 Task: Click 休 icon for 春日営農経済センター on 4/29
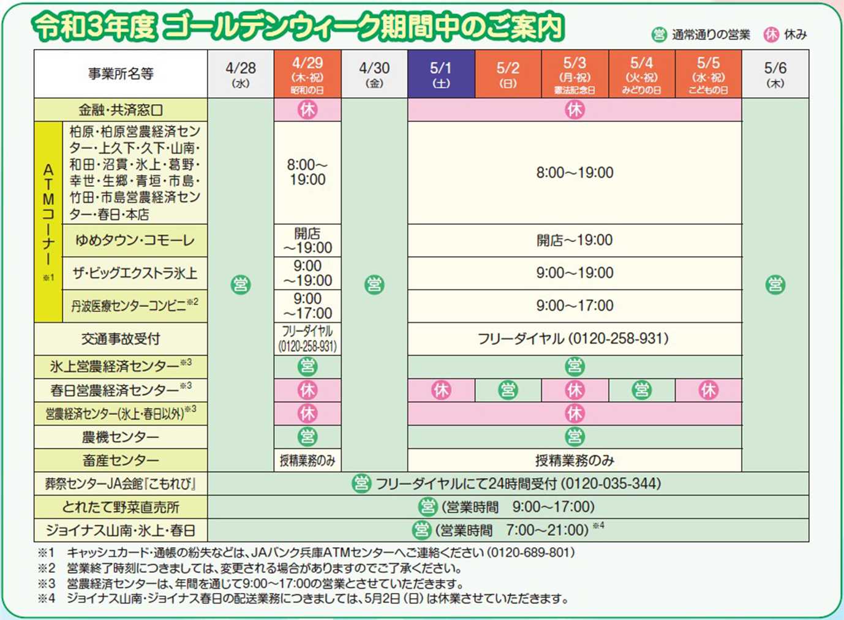coord(307,390)
